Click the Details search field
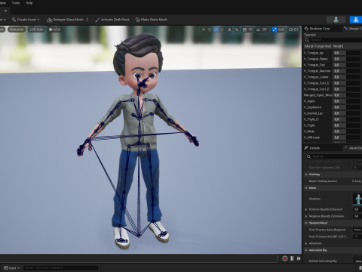Screen dimensions: 362x272 pyautogui.click(x=334, y=156)
